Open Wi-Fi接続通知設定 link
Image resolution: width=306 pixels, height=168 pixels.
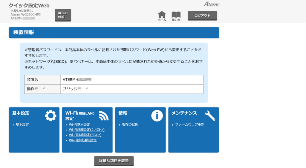pyautogui.click(x=83, y=140)
